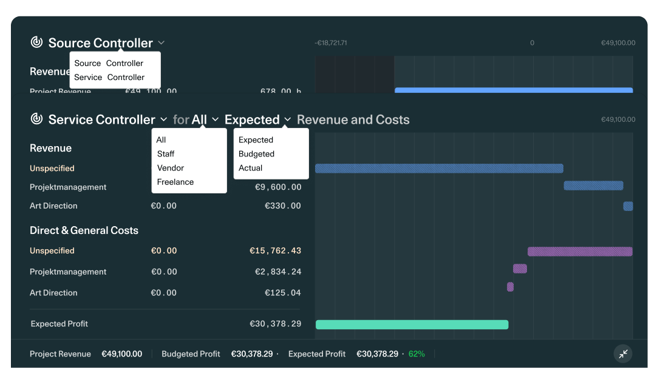The image size is (663, 368).
Task: Click the €330.00 revenue value
Action: [282, 206]
